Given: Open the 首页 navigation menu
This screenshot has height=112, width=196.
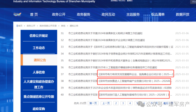Looking at the screenshot, I should tap(34, 15).
